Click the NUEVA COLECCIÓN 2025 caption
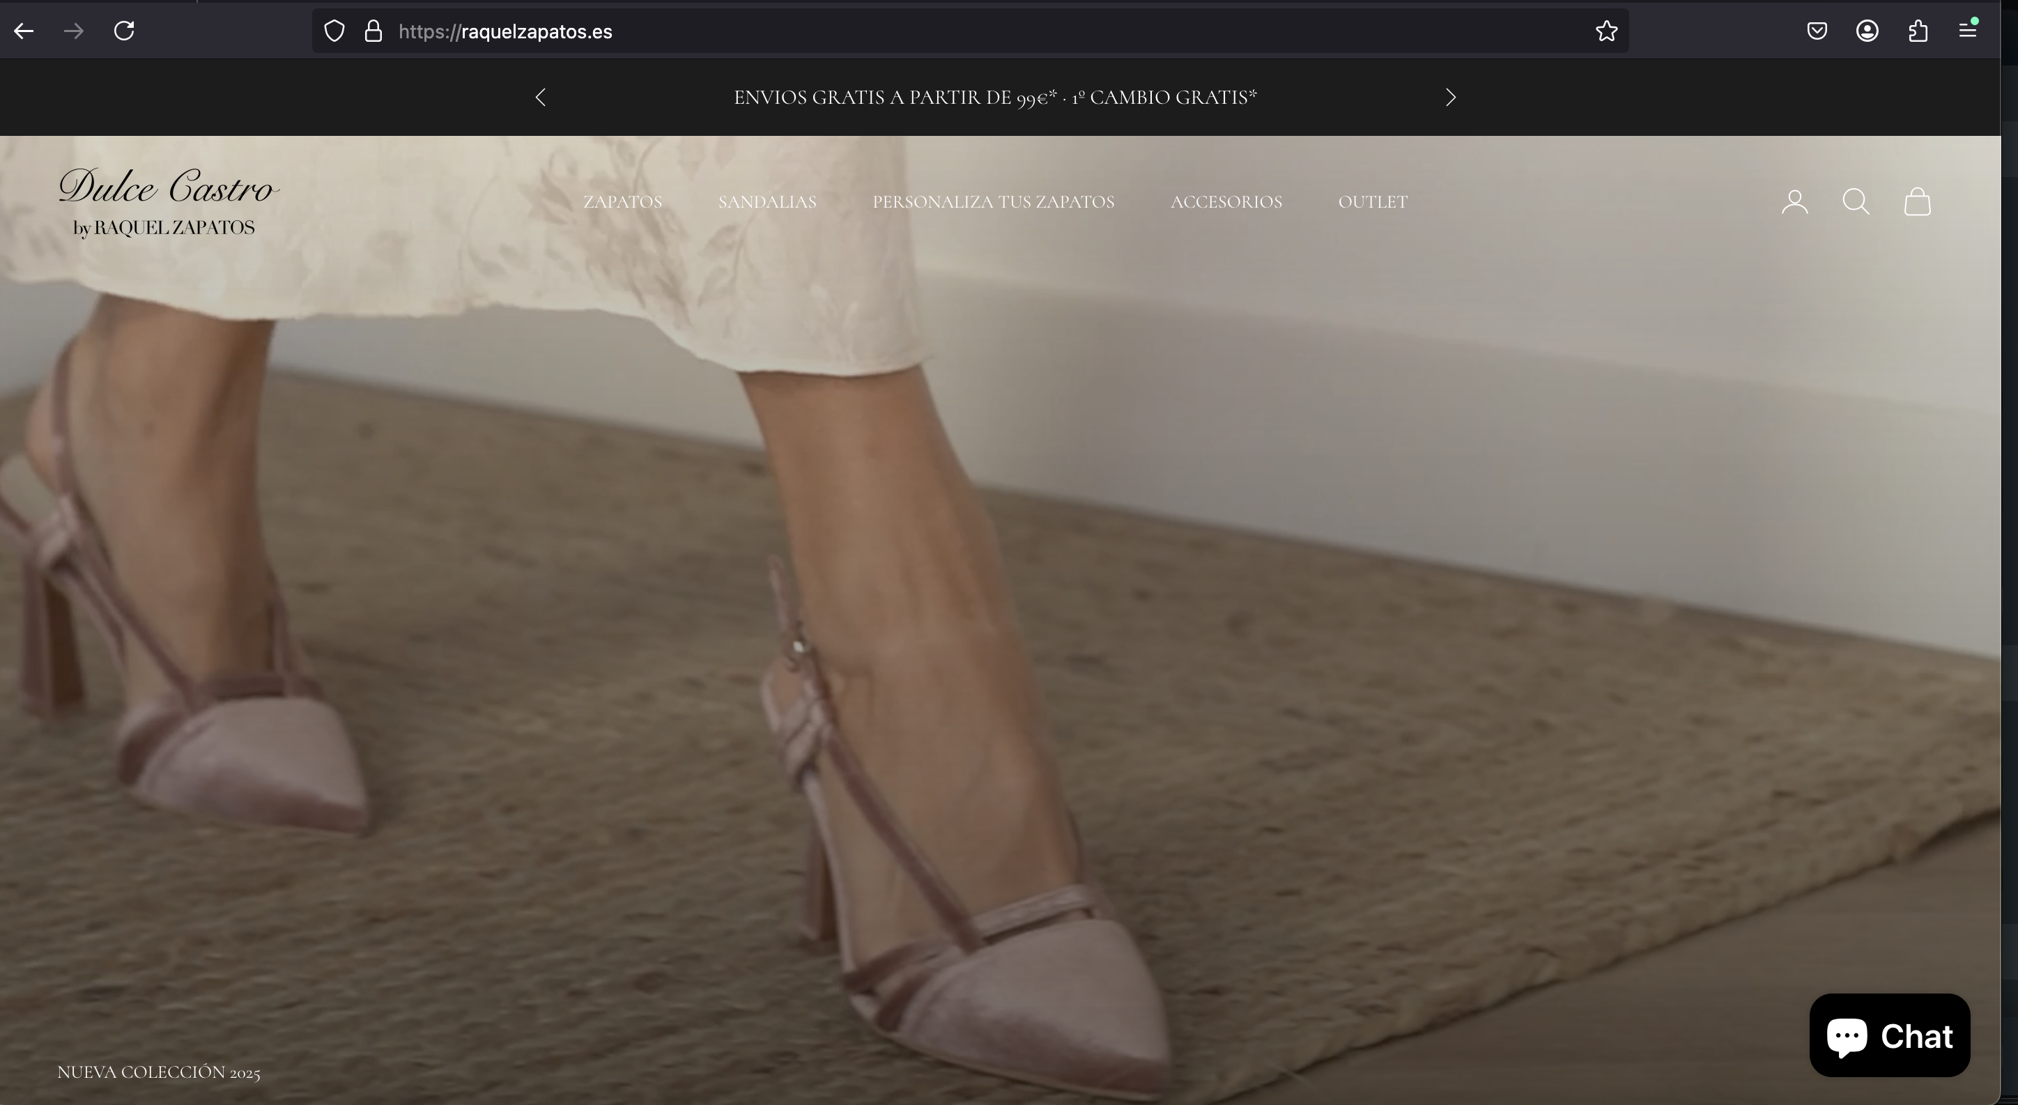2018x1105 pixels. pos(158,1072)
